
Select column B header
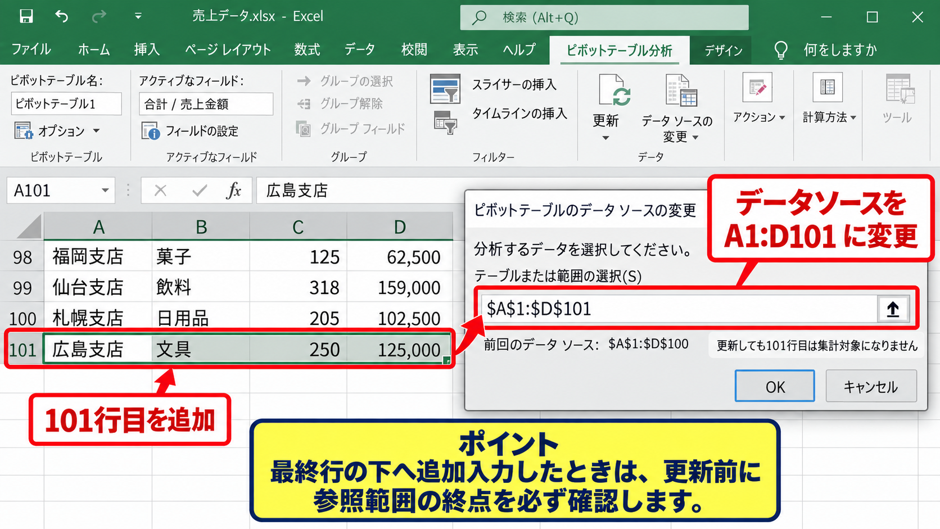coord(201,227)
